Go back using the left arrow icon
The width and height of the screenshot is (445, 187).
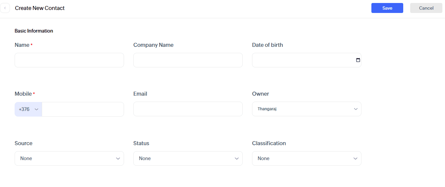(x=5, y=8)
